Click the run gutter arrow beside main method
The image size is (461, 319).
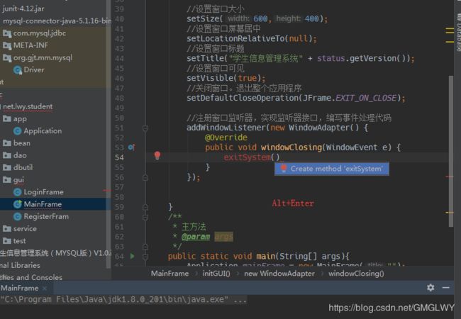click(x=133, y=256)
